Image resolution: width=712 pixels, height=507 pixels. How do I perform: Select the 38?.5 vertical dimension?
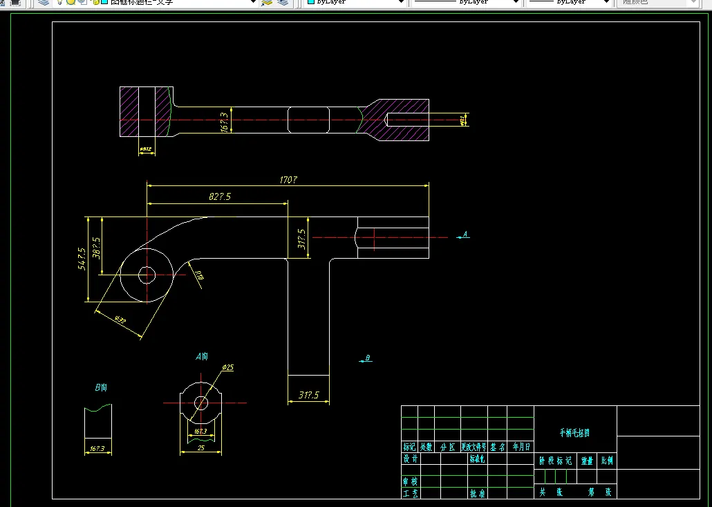pos(96,248)
